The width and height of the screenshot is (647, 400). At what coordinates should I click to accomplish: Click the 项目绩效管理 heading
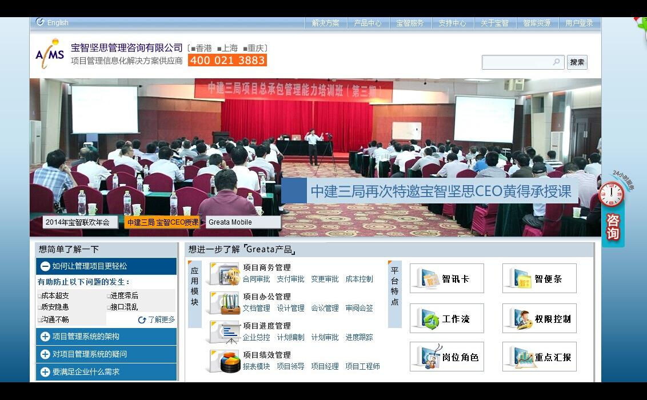266,355
